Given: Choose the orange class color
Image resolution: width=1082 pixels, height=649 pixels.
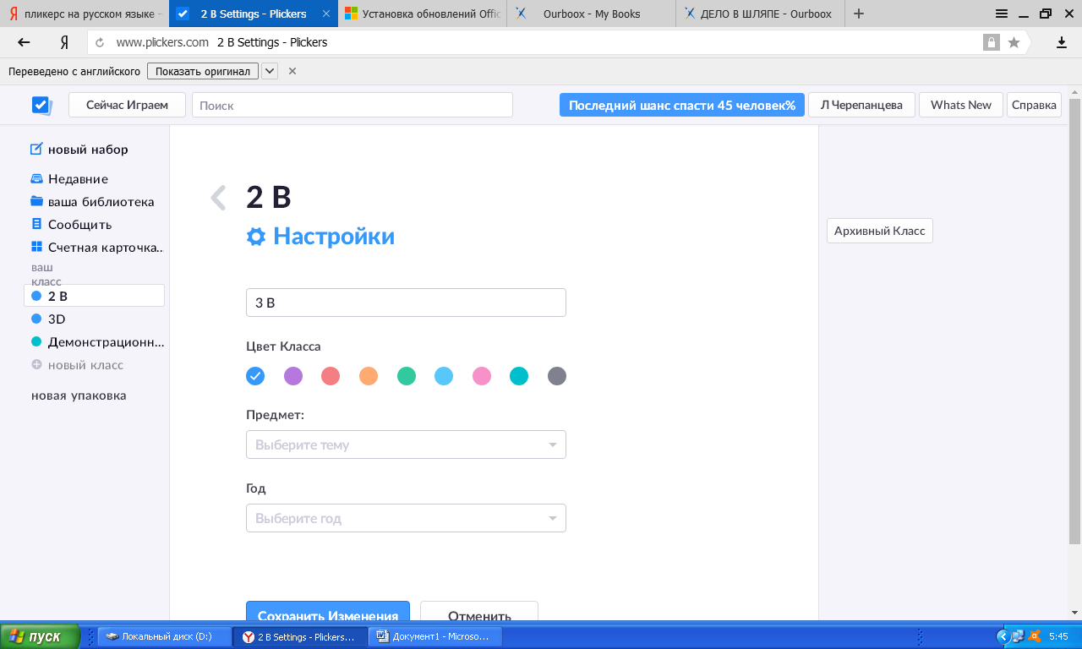Looking at the screenshot, I should pyautogui.click(x=369, y=376).
